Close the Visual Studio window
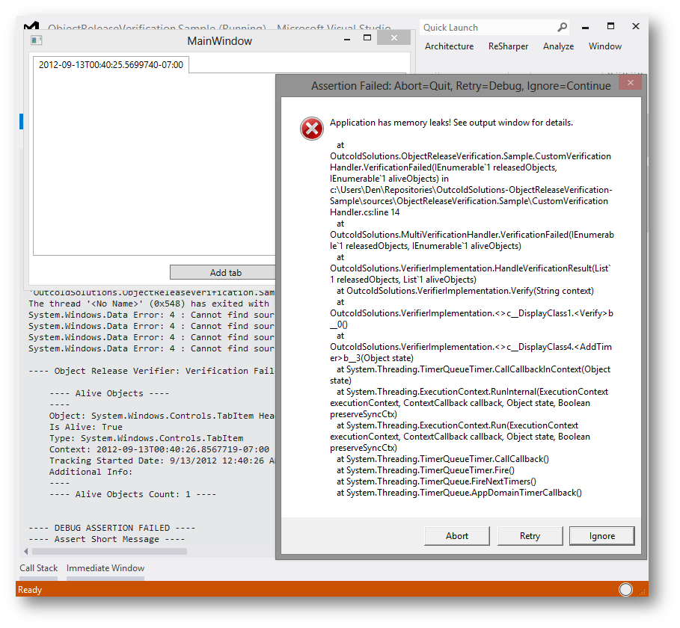This screenshot has height=628, width=680. (x=636, y=26)
